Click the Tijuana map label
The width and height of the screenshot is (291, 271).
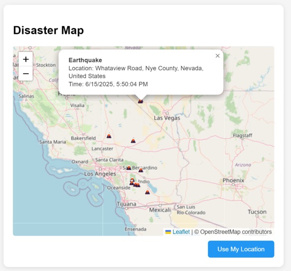pyautogui.click(x=127, y=204)
